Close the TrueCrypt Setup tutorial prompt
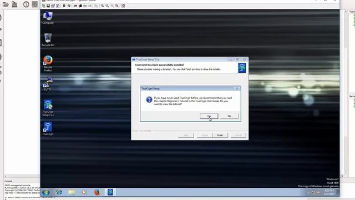This screenshot has height=200, width=355. pos(237,88)
